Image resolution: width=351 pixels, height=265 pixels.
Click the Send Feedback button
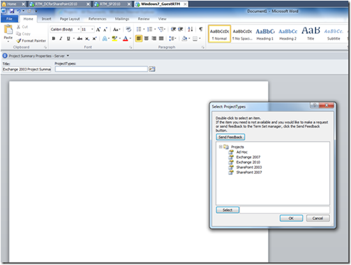click(x=230, y=137)
